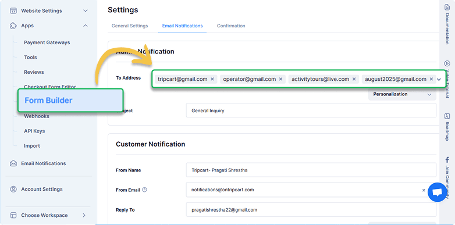The height and width of the screenshot is (225, 455).
Task: Click the Roadmap icon in right rail
Action: [447, 116]
